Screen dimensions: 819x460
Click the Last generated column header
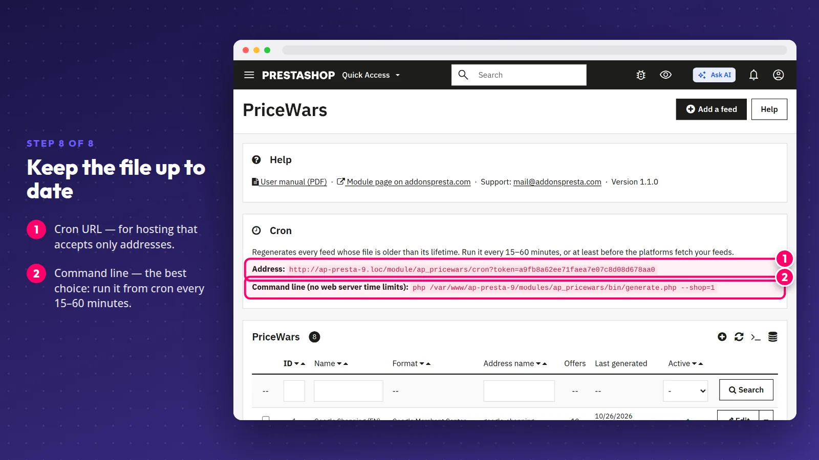621,363
